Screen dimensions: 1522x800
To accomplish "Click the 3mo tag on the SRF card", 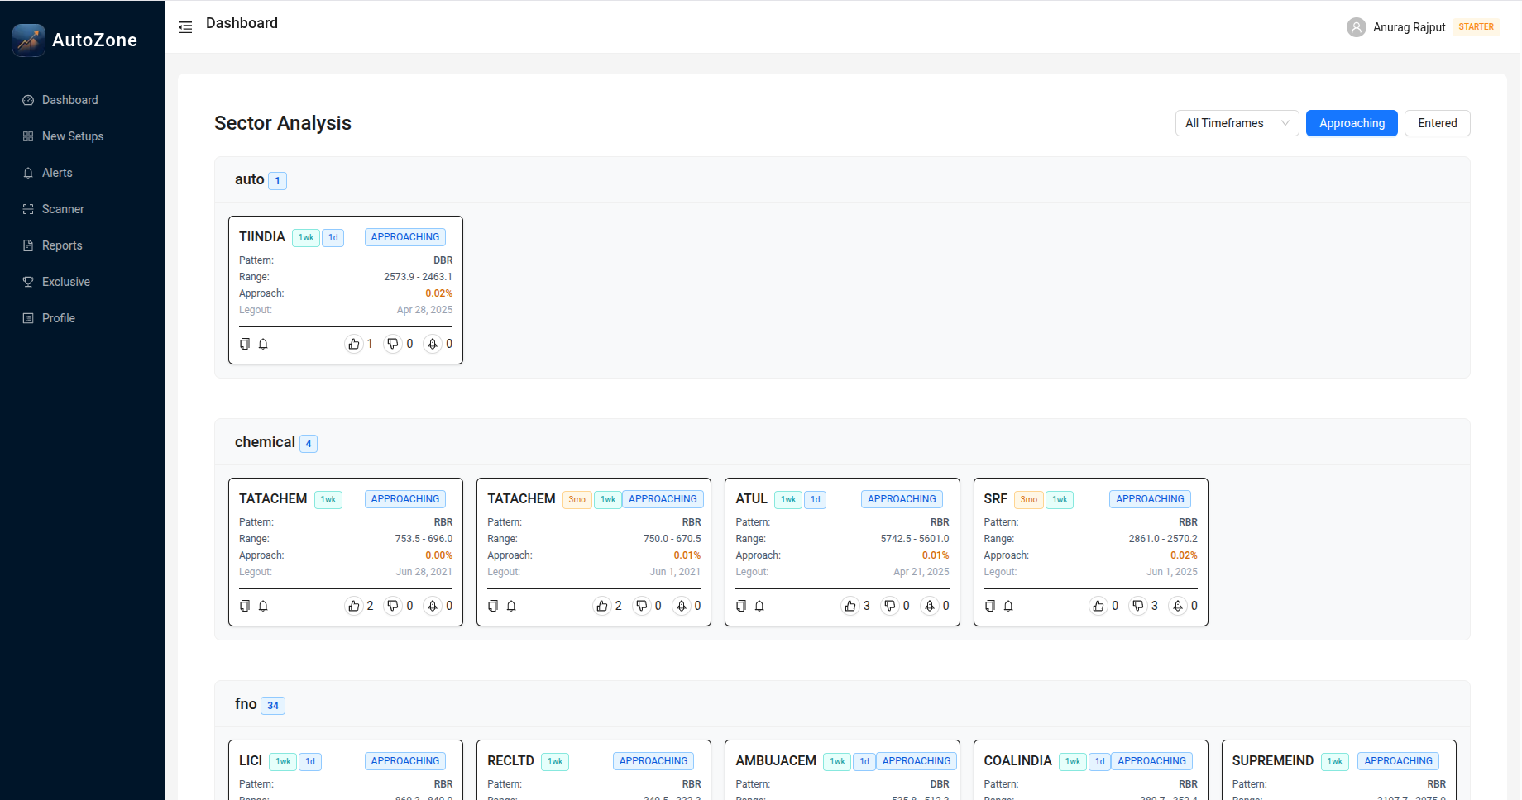I will click(x=1029, y=500).
